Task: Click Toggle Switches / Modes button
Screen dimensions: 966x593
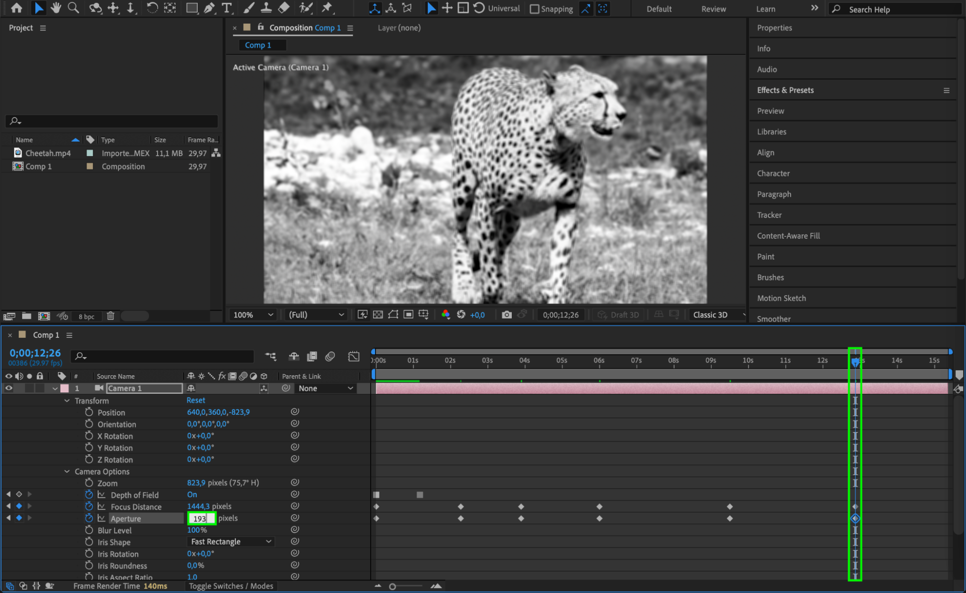Action: click(x=231, y=586)
